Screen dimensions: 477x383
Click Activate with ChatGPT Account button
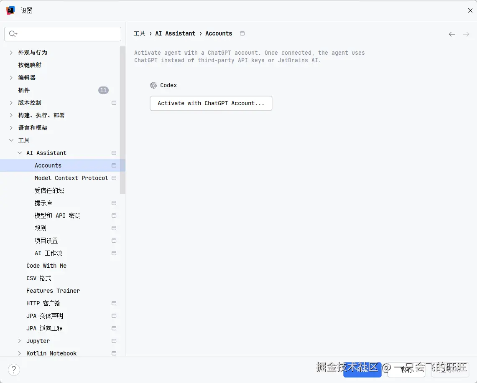(211, 103)
